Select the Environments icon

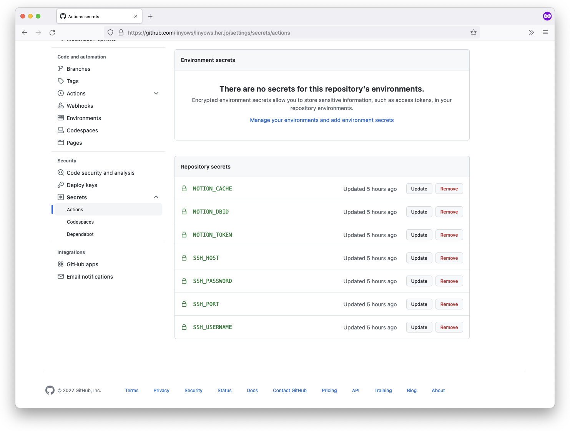61,118
